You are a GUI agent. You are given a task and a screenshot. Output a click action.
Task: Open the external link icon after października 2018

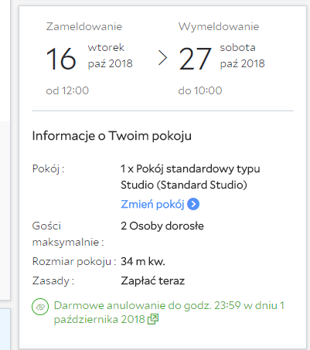pos(153,319)
